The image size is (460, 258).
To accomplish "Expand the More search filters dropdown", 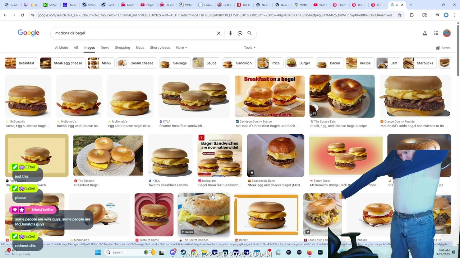I will click(x=181, y=48).
